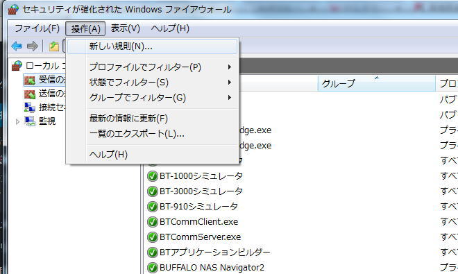The width and height of the screenshot is (458, 274).
Task: Select the BT-1000シミュレータ rule row
Action: (x=301, y=176)
